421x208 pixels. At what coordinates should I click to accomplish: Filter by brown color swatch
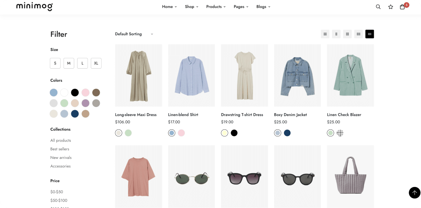(96, 93)
